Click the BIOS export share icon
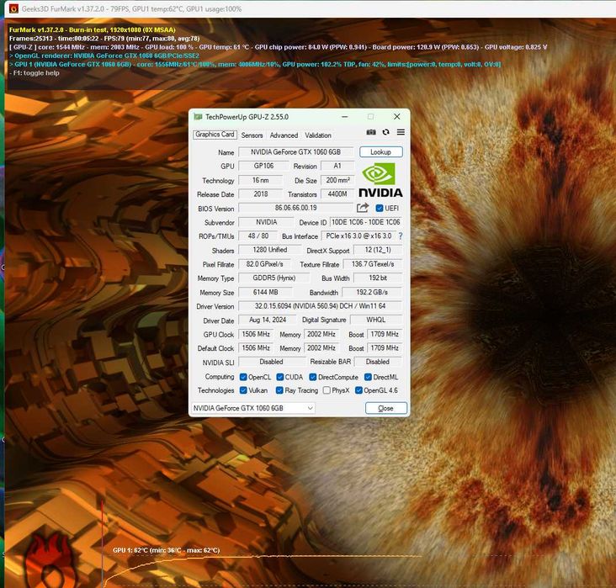The image size is (616, 588). [363, 208]
